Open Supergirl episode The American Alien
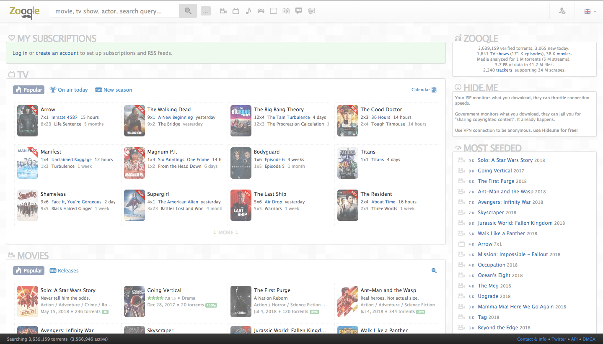This screenshot has width=603, height=344. pyautogui.click(x=178, y=202)
